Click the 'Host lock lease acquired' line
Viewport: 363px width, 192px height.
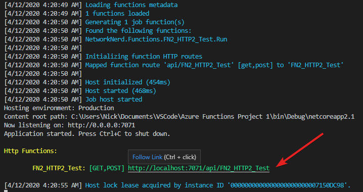(218, 185)
